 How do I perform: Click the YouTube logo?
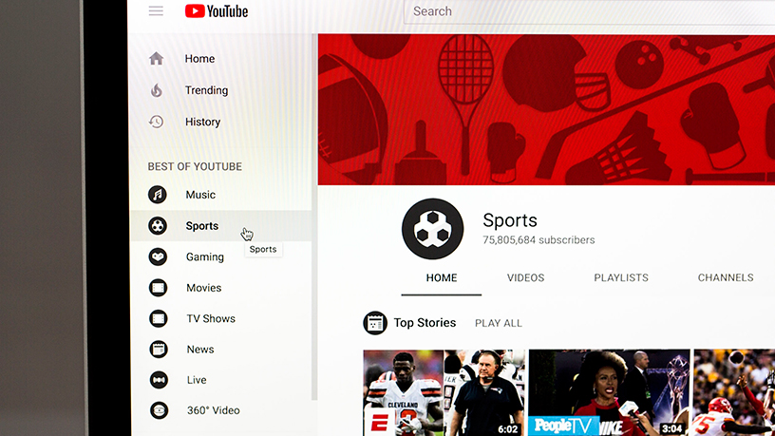point(217,11)
